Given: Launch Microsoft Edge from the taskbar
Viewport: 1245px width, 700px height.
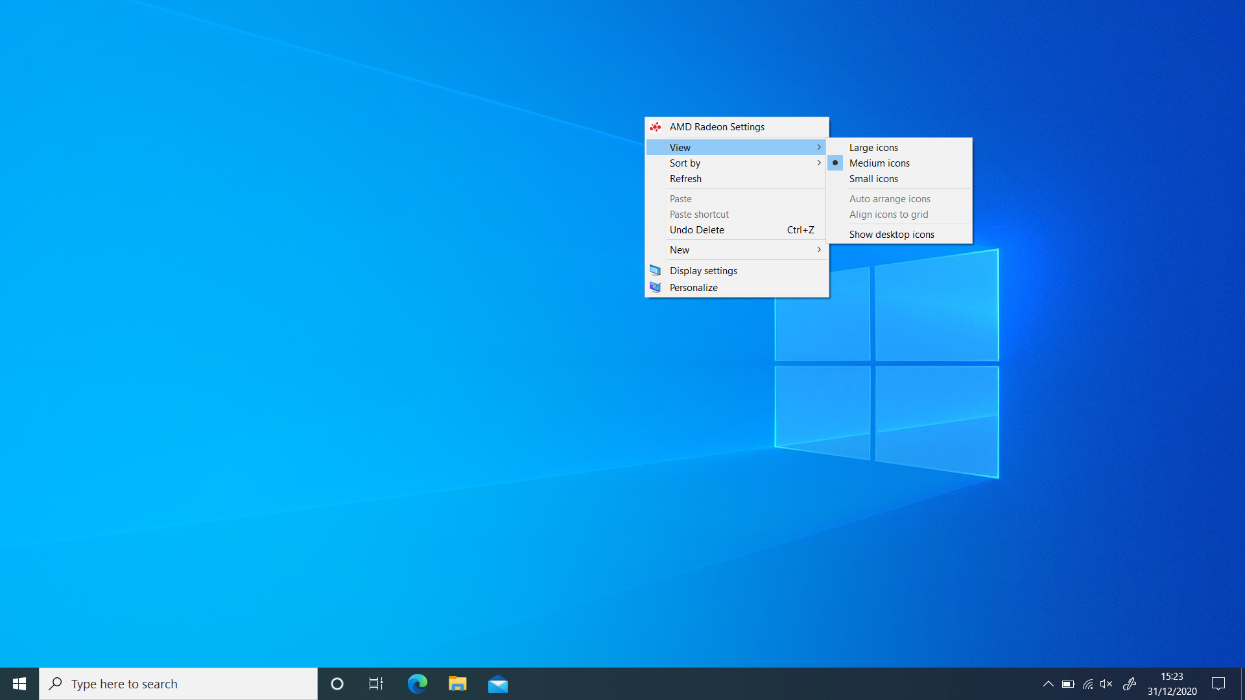Looking at the screenshot, I should click(x=417, y=684).
